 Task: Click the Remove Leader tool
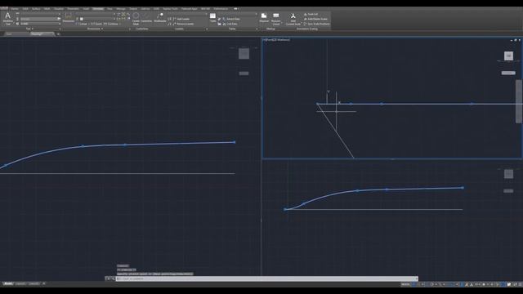click(183, 24)
